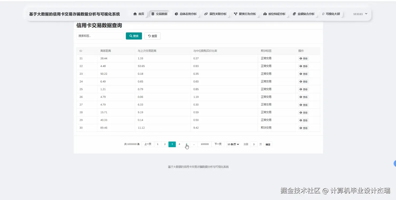Click the 正常交易 label in row 21
Image resolution: width=396 pixels, height=200 pixels.
click(266, 58)
